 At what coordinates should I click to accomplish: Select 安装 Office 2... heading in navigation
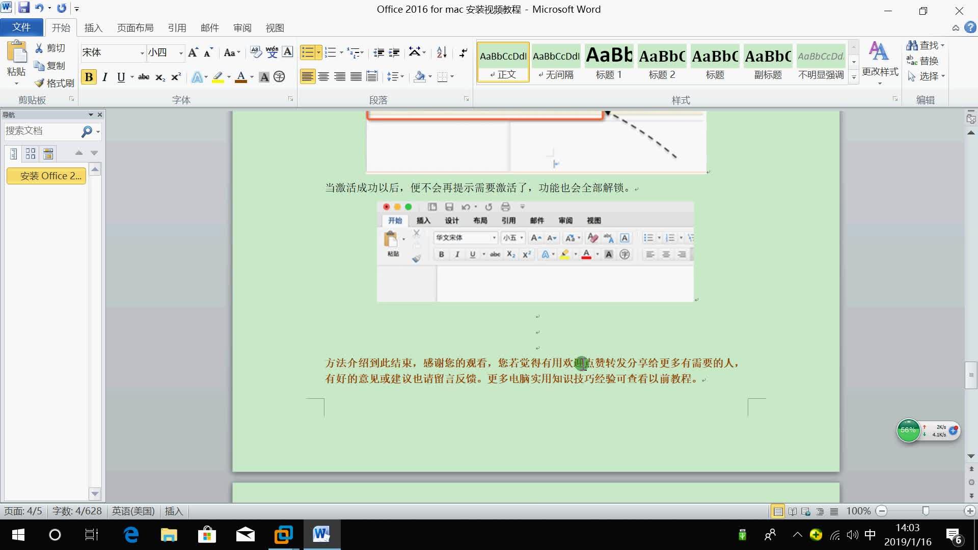click(x=46, y=176)
